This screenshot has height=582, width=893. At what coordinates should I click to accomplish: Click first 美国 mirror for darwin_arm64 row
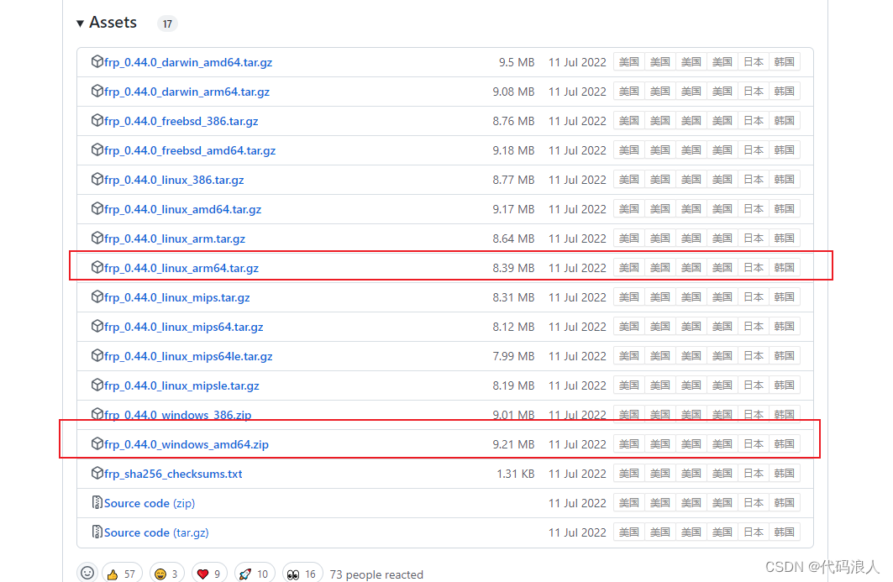pyautogui.click(x=628, y=91)
